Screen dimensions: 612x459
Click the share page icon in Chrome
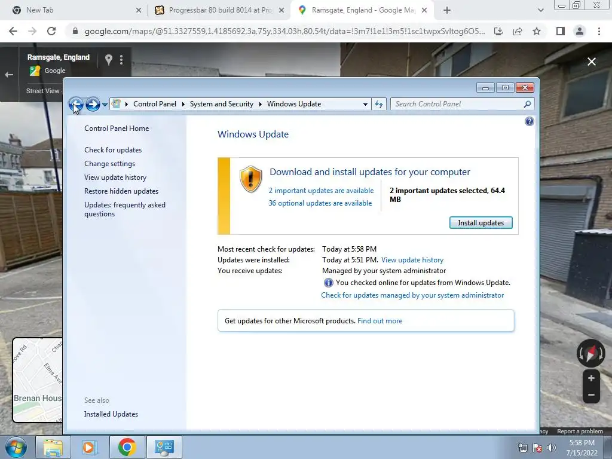click(518, 31)
